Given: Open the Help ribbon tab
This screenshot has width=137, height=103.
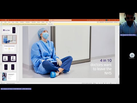Looking at the screenshot, I should click(x=50, y=22).
